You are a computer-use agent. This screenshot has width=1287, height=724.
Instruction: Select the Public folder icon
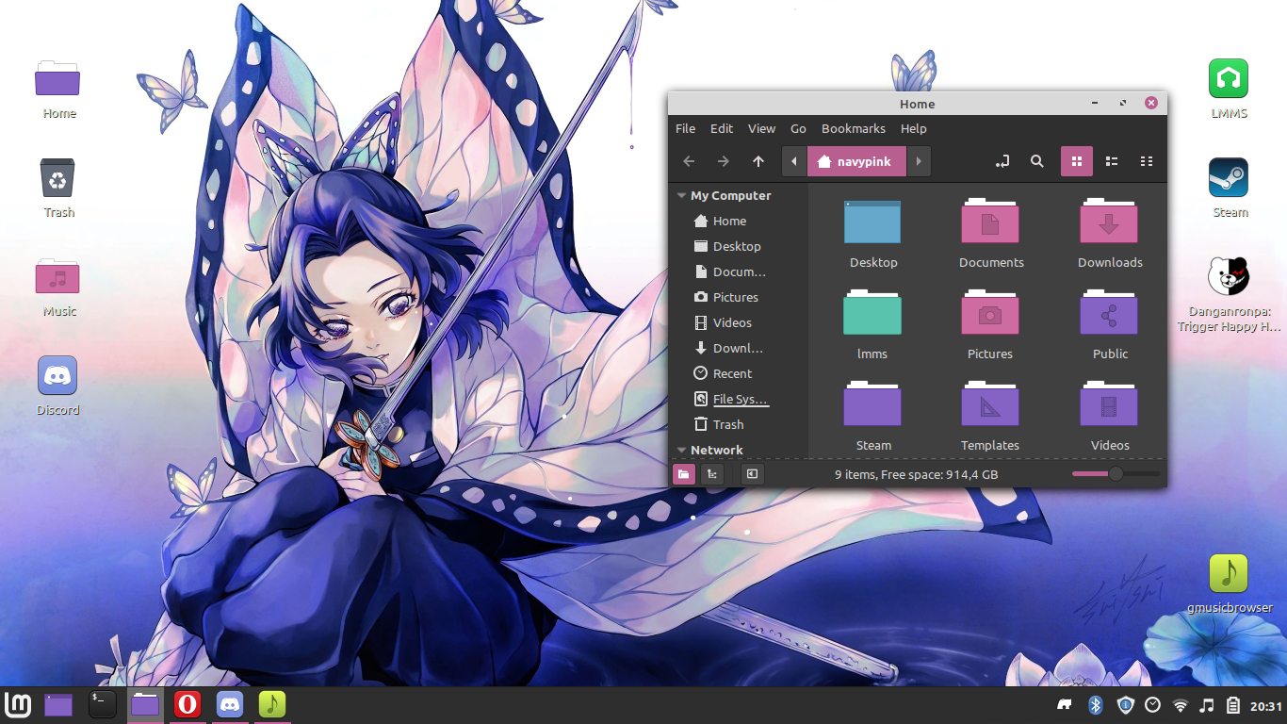pos(1109,313)
